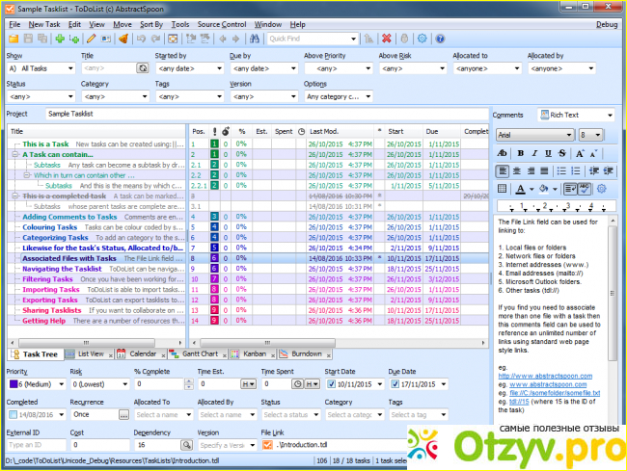Viewport: 627px width, 471px height.
Task: Toggle the Start Date checkbox
Action: [330, 384]
